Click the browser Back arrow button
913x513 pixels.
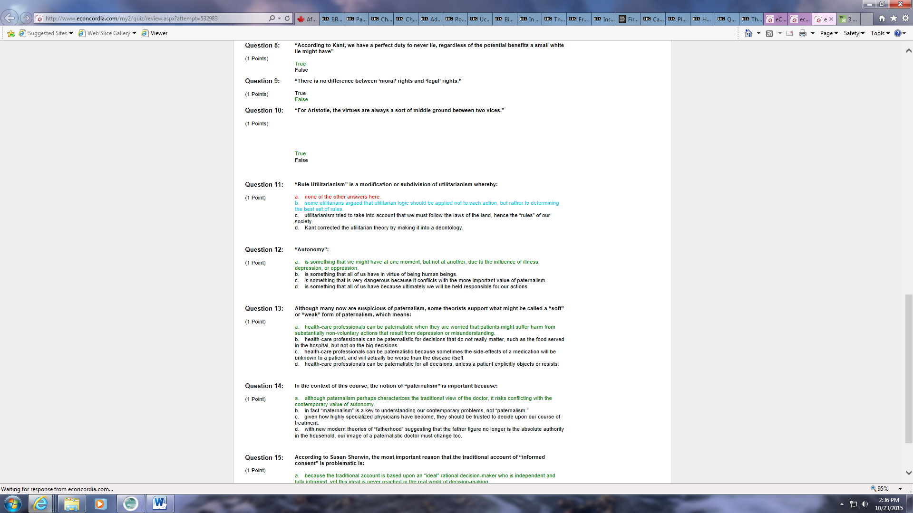(9, 18)
